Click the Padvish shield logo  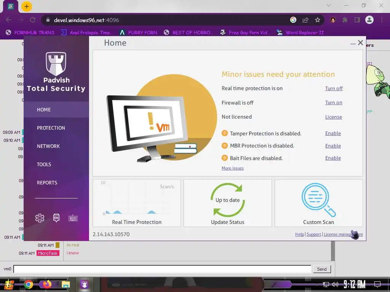click(56, 63)
